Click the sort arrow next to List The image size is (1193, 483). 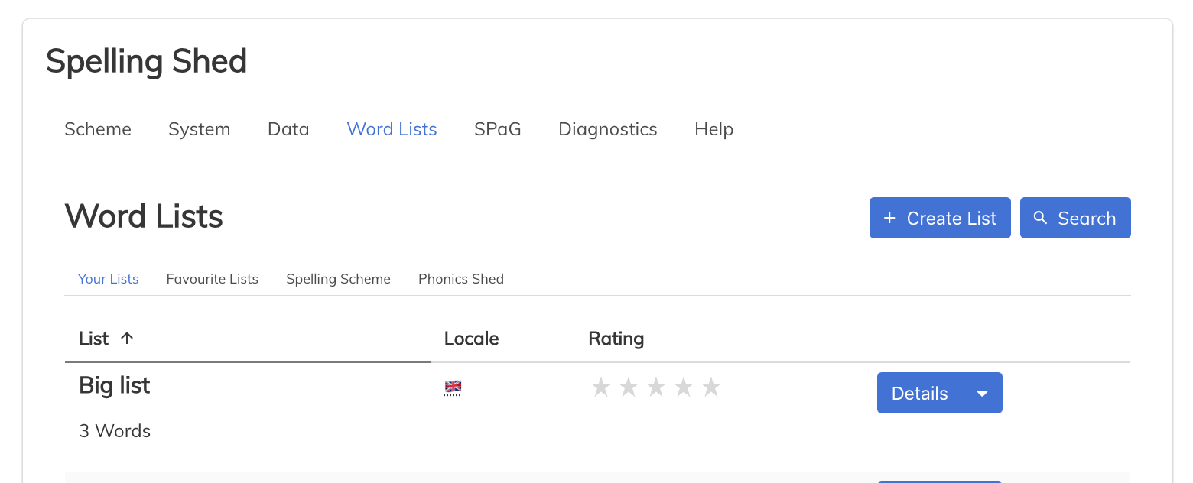pos(128,338)
